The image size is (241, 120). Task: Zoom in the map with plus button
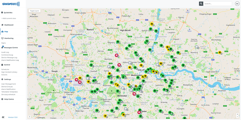pos(237,114)
